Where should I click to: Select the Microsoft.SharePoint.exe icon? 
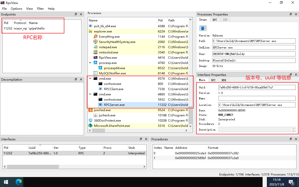pyautogui.click(x=91, y=126)
